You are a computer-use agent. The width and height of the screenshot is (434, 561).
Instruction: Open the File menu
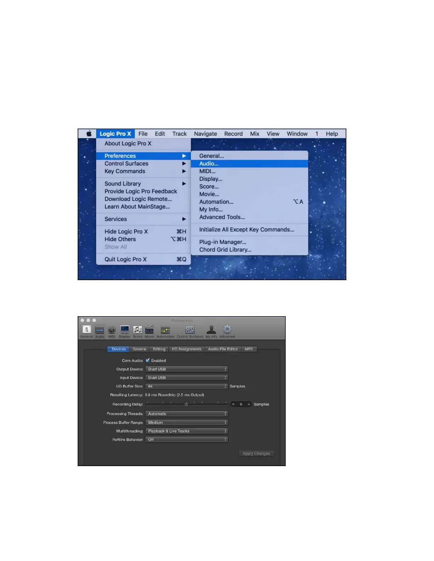point(143,134)
